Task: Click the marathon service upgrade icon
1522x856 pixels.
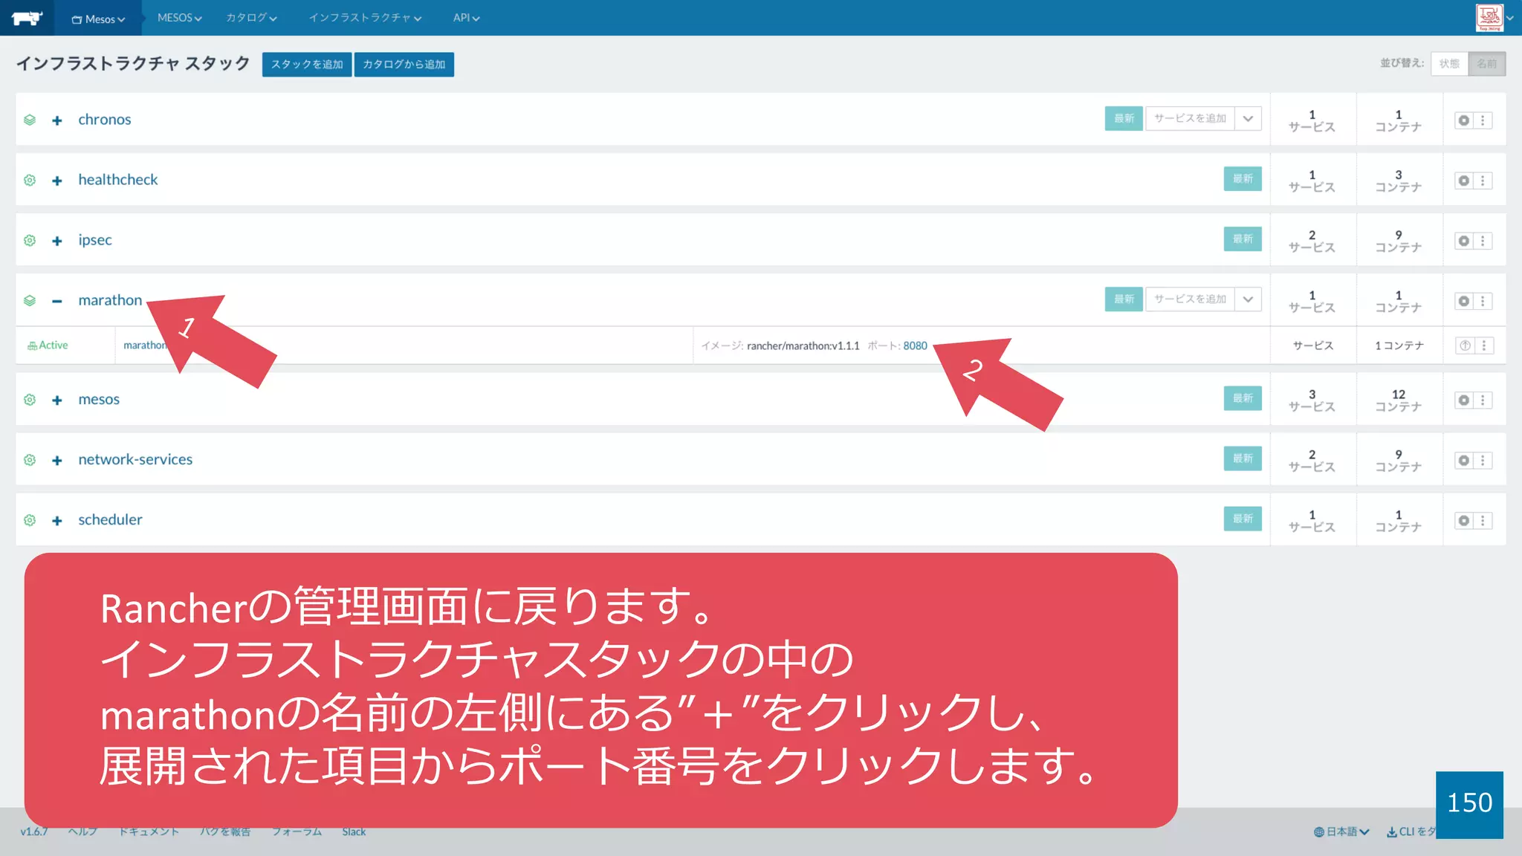Action: click(x=1465, y=346)
